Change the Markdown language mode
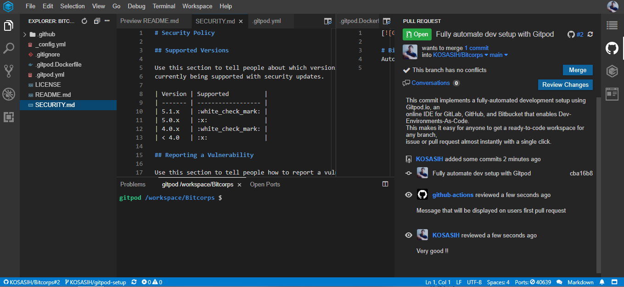The width and height of the screenshot is (624, 287). pyautogui.click(x=580, y=282)
